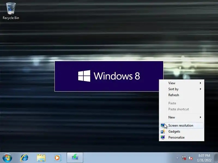The height and width of the screenshot is (163, 218).
Task: Show hidden tray icons arrow
Action: 177,158
